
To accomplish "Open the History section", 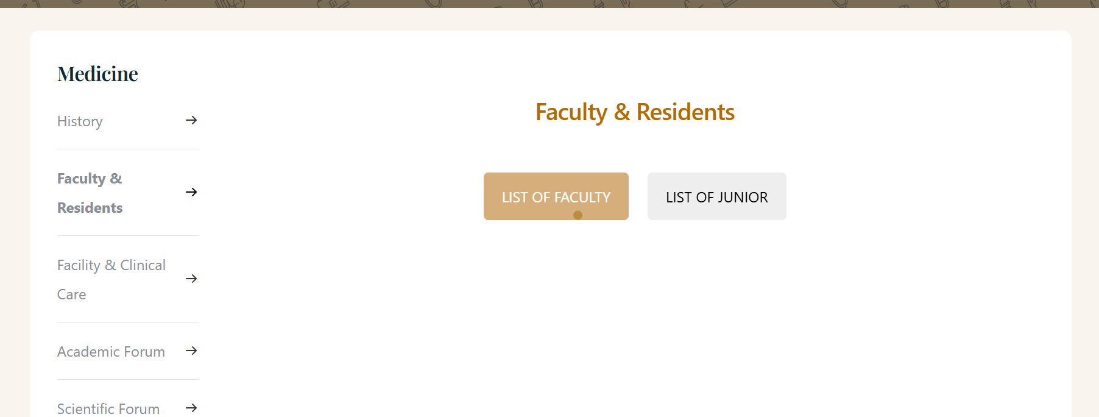I will pos(80,121).
